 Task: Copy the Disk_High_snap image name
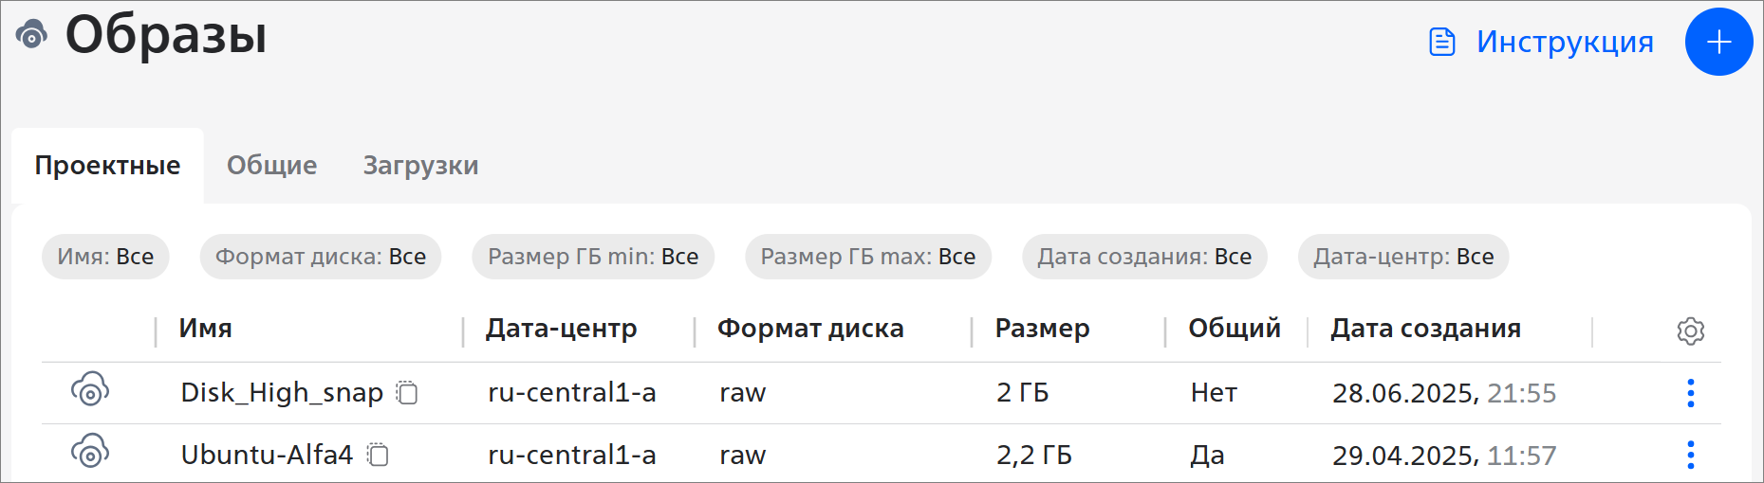pyautogui.click(x=407, y=392)
